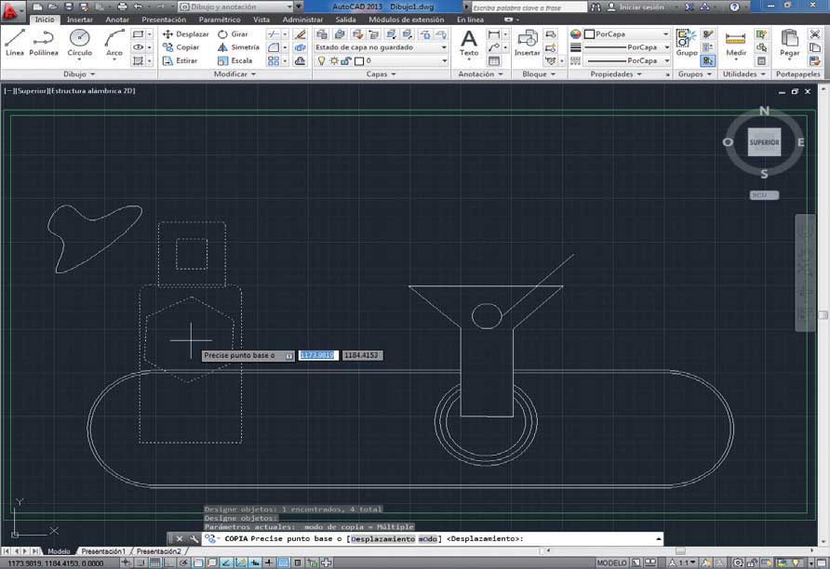Open the Insertar ribbon tab
Image resolution: width=830 pixels, height=569 pixels.
pyautogui.click(x=80, y=20)
